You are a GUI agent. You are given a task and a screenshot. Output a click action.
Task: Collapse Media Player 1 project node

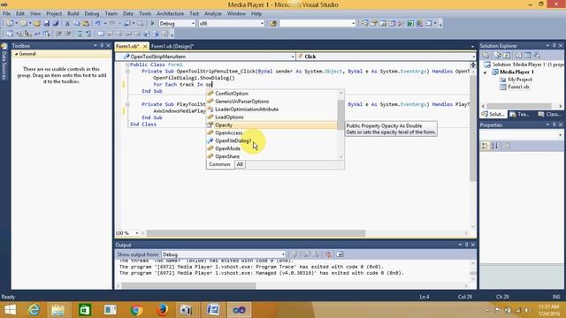[x=486, y=72]
